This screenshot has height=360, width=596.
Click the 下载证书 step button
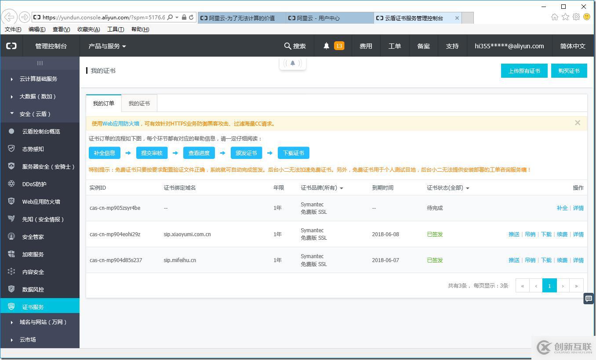point(294,153)
